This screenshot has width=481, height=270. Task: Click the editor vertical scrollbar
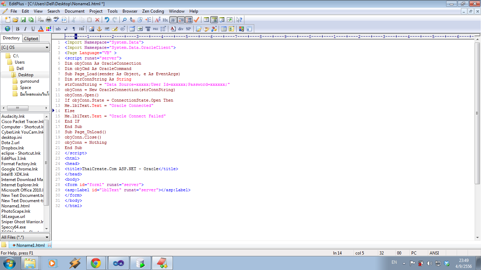pos(477,112)
